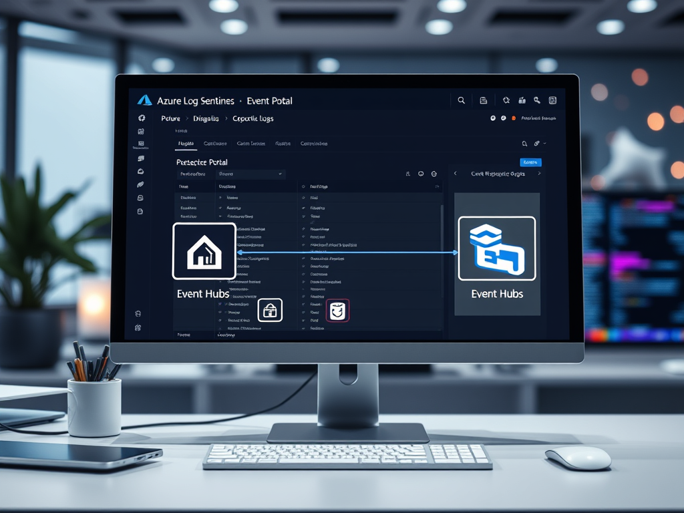Open the document icon beside header search
This screenshot has width=684, height=513.
(484, 100)
